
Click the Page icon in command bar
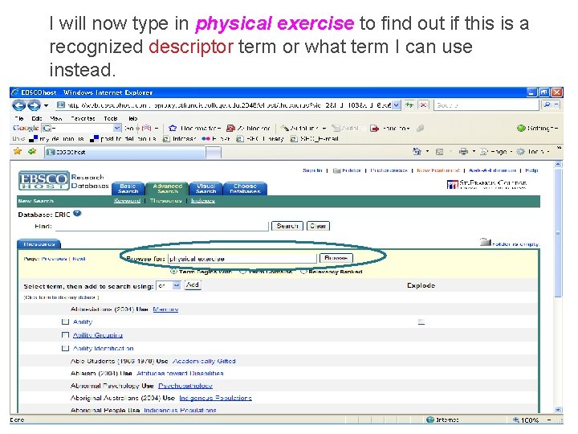click(x=484, y=152)
